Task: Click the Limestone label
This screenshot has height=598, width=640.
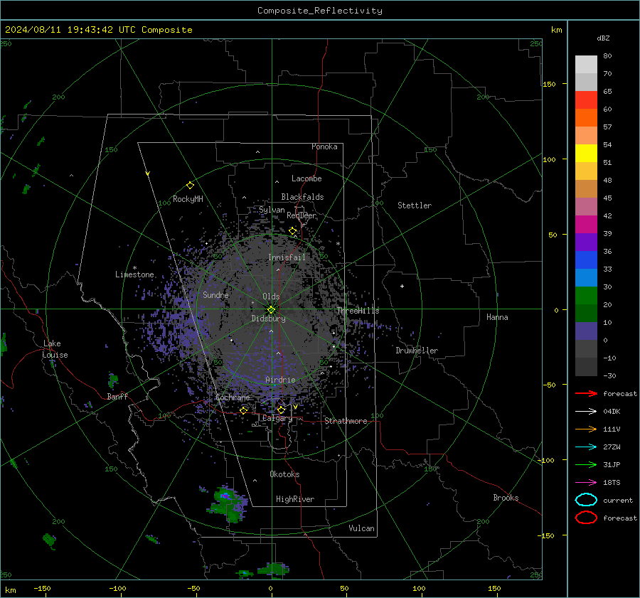Action: click(x=134, y=274)
